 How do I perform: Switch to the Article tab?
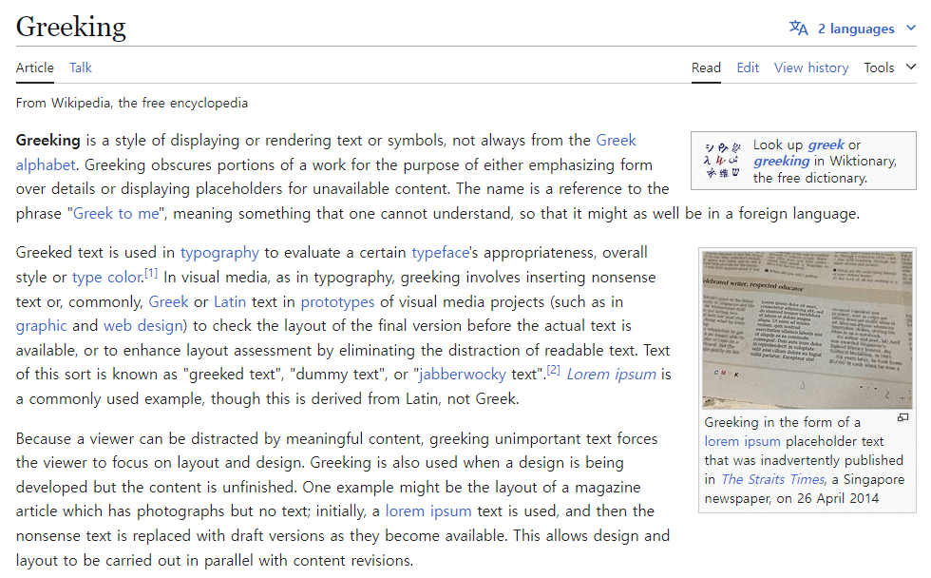[x=35, y=67]
